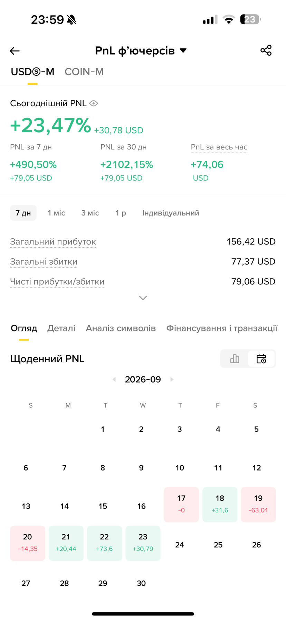Expand profit summary chevron
This screenshot has width=286, height=621.
point(143,298)
